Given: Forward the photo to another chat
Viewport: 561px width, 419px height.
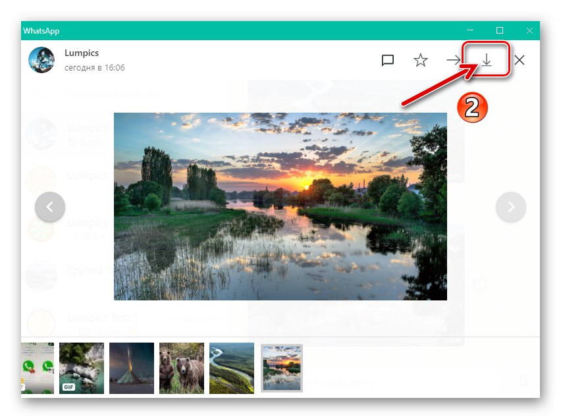Looking at the screenshot, I should tap(453, 59).
